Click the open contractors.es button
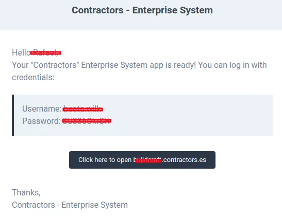 tap(142, 160)
